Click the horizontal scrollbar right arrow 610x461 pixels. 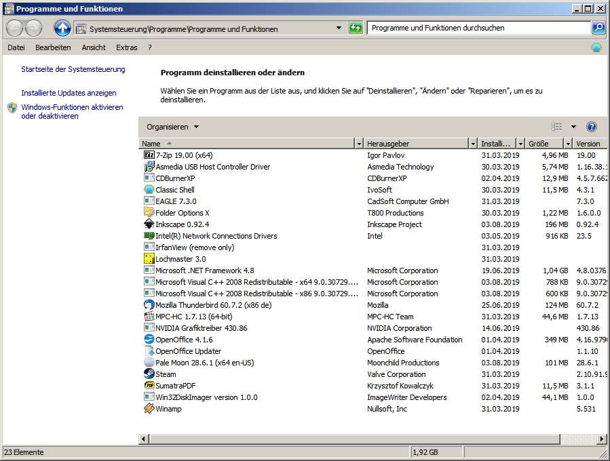(602, 439)
